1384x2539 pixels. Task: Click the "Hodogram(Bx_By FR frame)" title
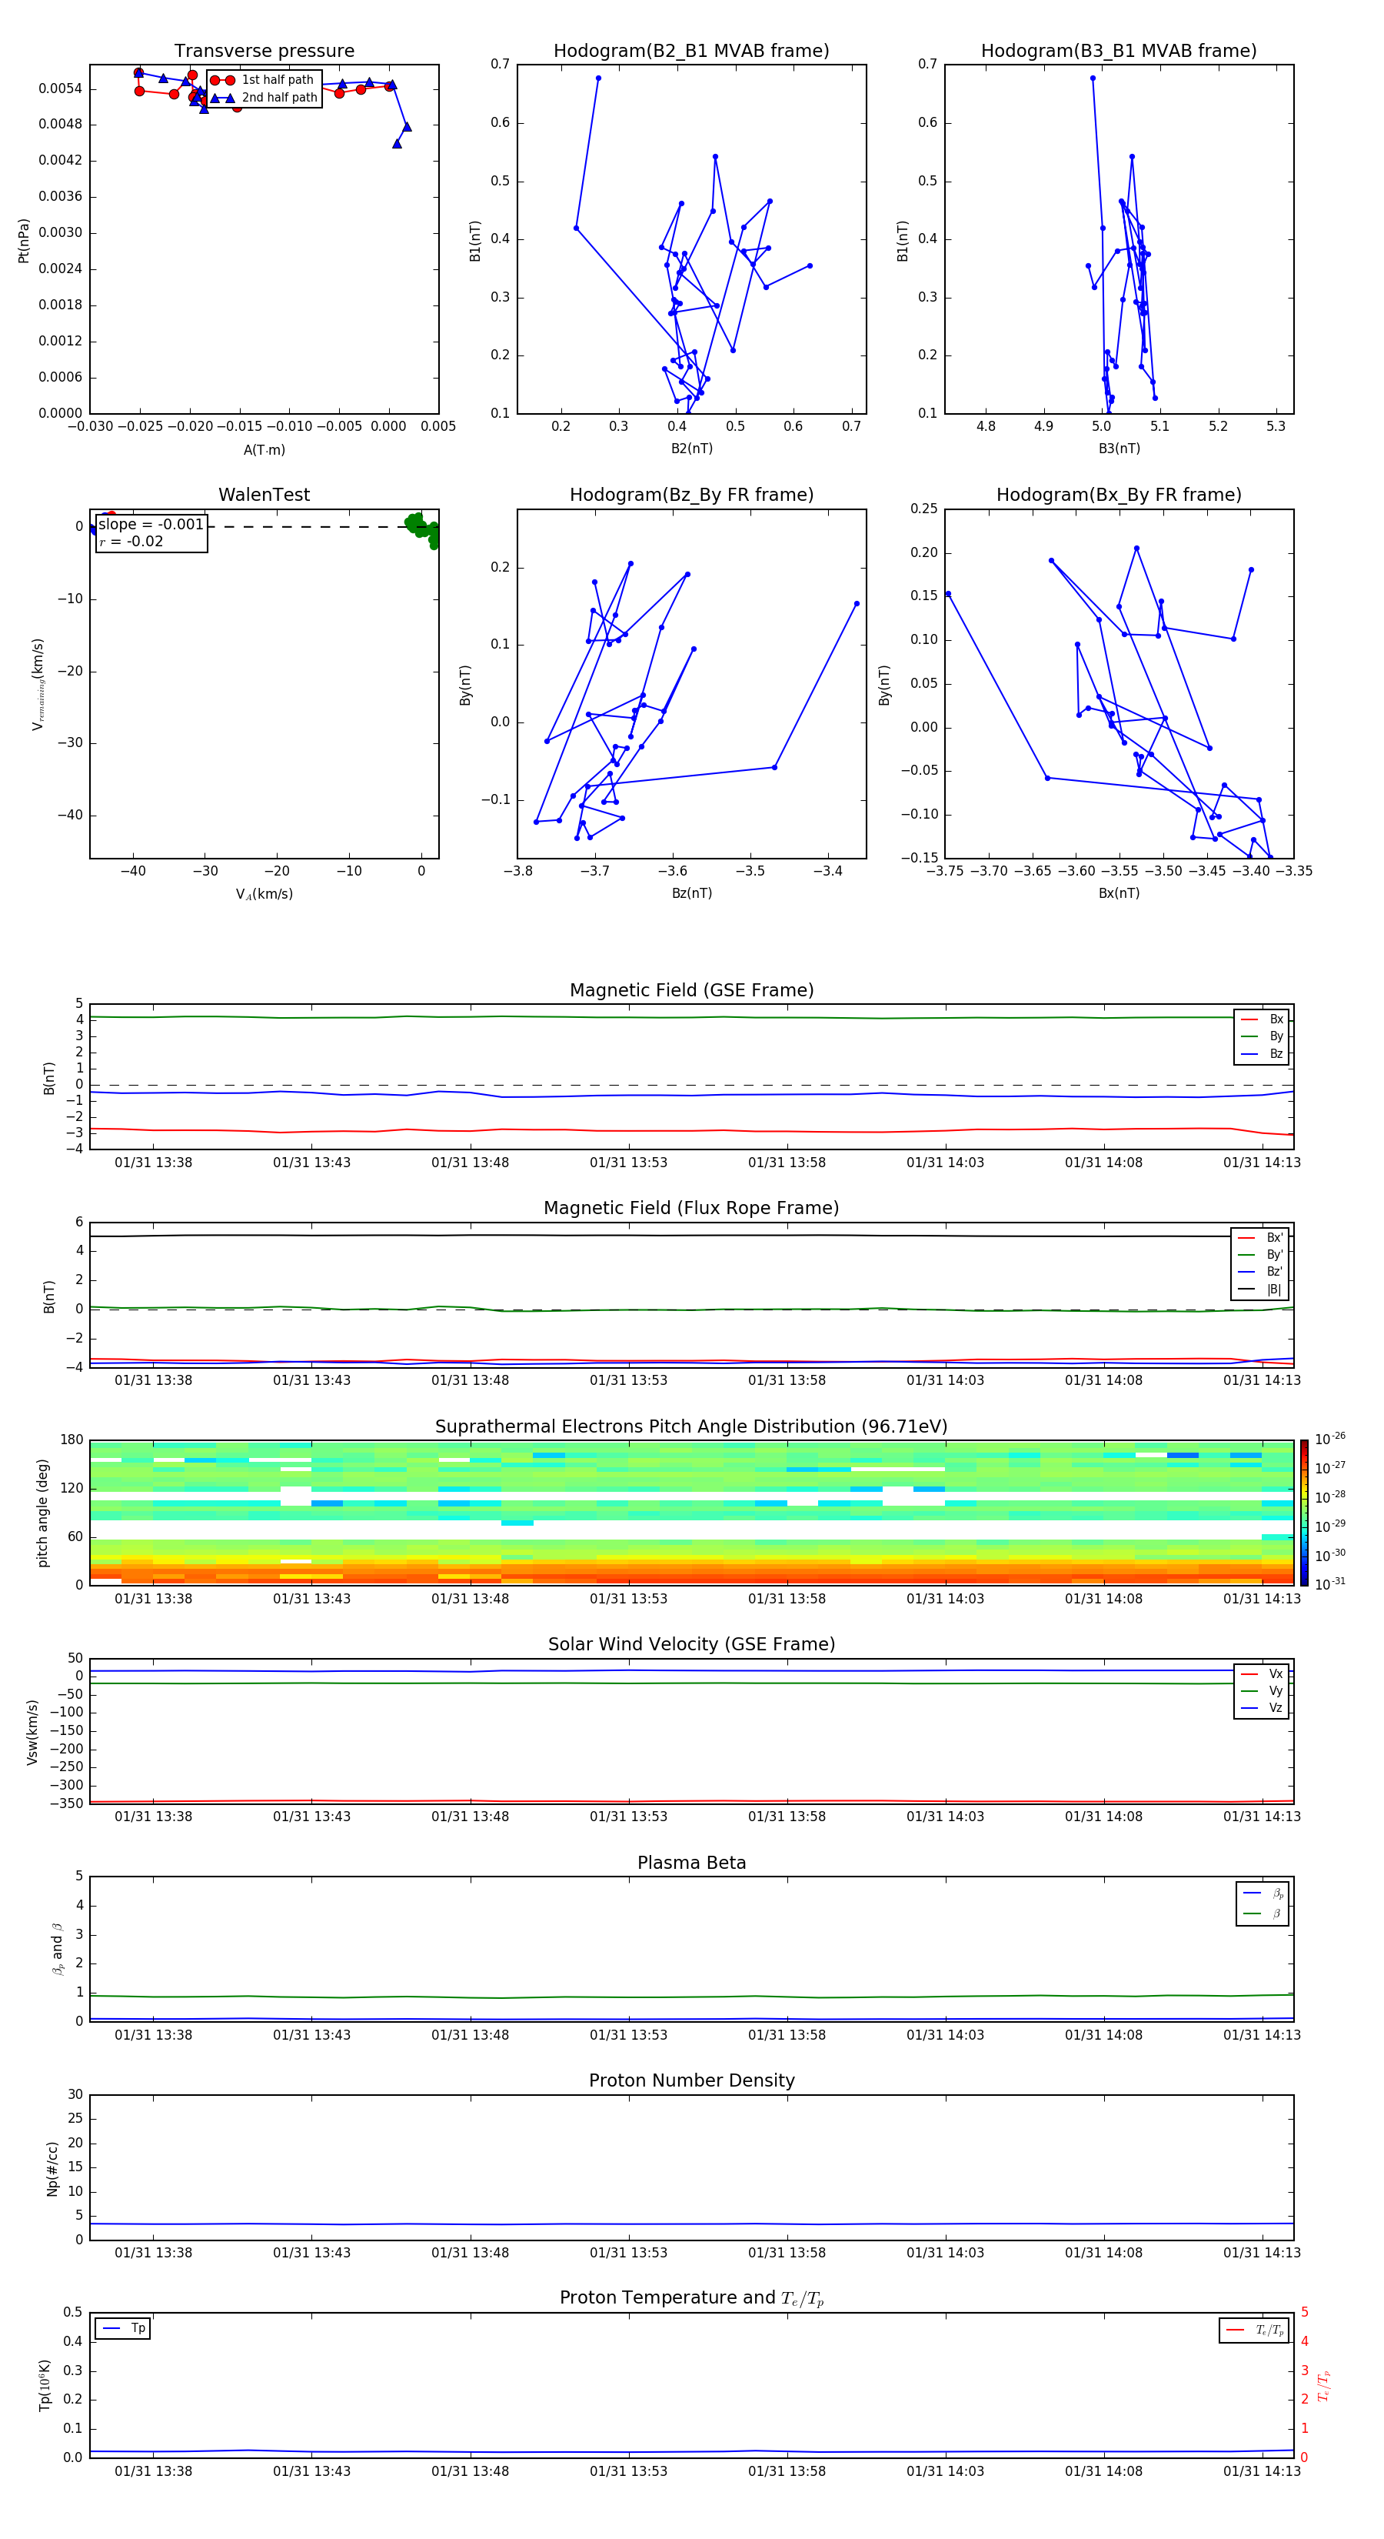[x=1119, y=495]
